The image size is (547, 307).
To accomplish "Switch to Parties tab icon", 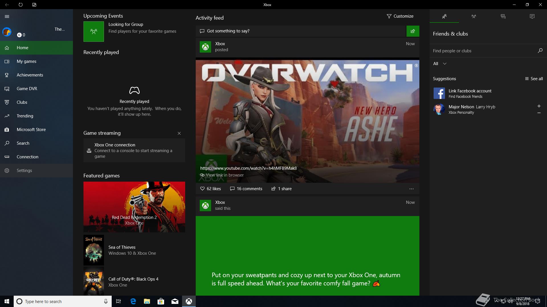I will point(473,16).
